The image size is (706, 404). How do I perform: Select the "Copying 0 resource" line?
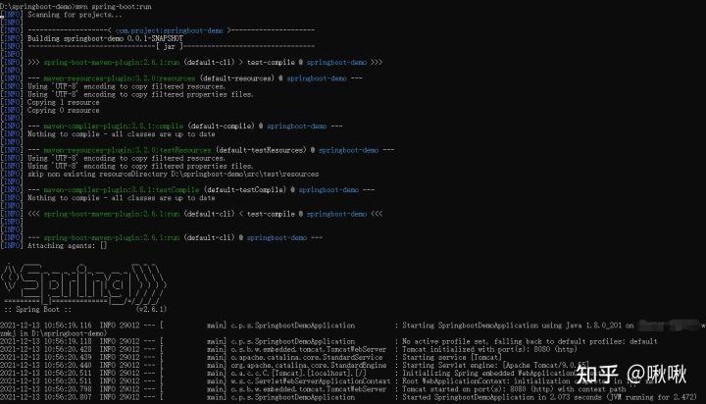pyautogui.click(x=64, y=111)
